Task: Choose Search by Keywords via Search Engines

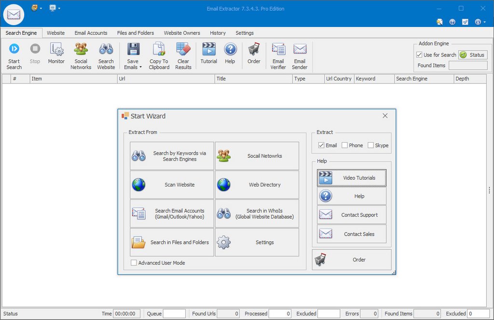Action: pyautogui.click(x=172, y=156)
